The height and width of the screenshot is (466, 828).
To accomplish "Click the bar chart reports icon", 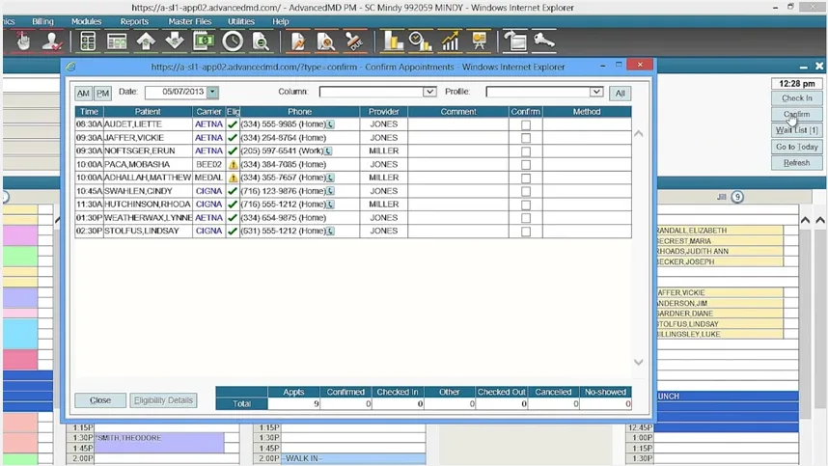I will click(x=393, y=41).
